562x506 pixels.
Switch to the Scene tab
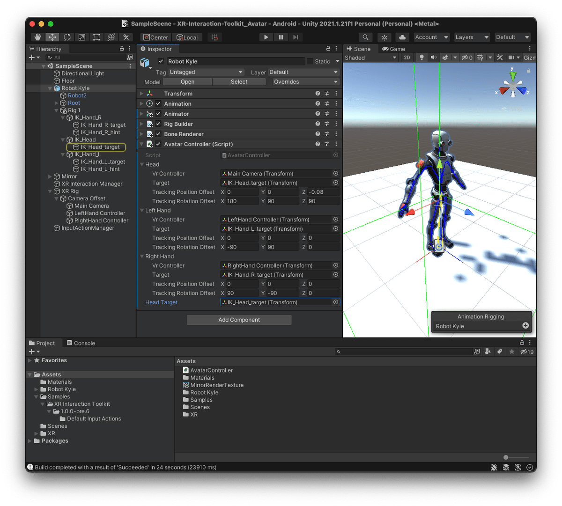click(x=359, y=49)
